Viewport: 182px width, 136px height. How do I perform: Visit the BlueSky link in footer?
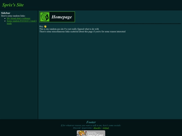(97, 128)
